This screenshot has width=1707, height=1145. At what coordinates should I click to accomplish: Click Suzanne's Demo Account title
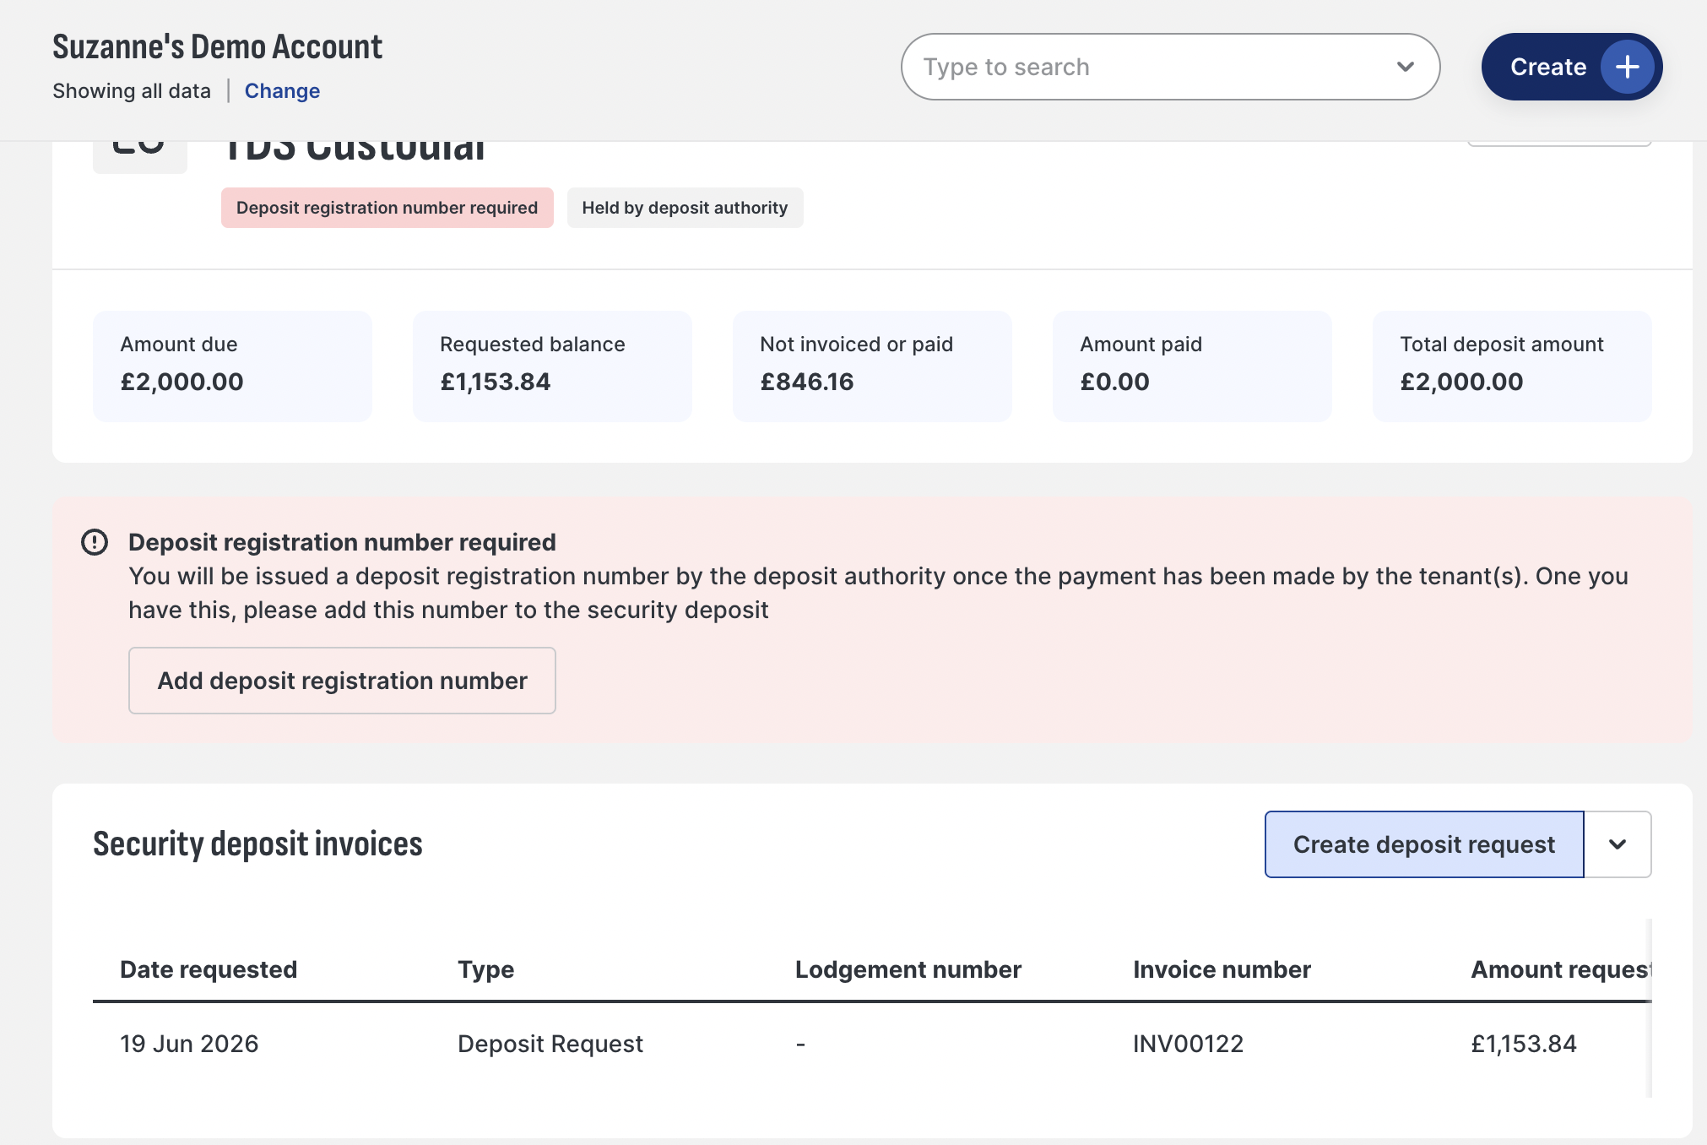[217, 46]
